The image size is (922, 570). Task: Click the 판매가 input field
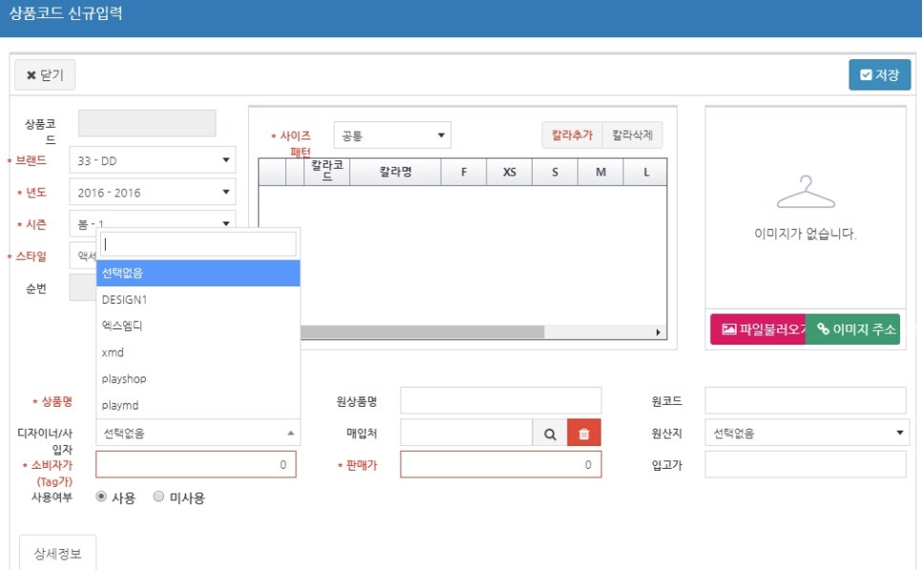pos(500,465)
